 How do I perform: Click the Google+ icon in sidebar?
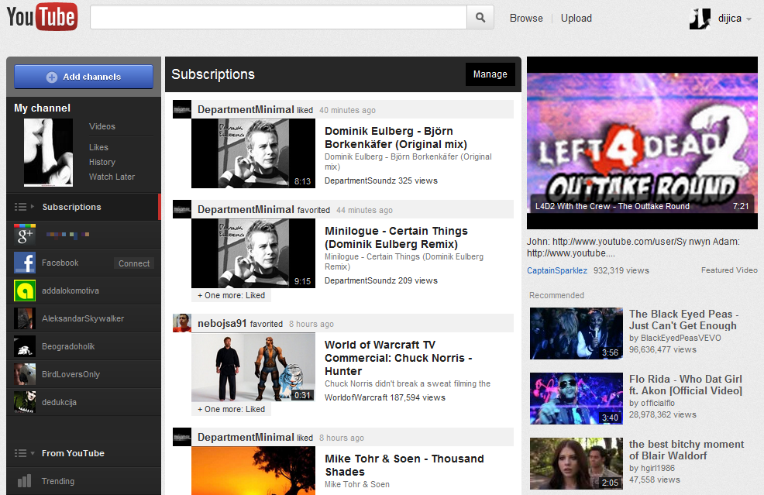pos(25,235)
